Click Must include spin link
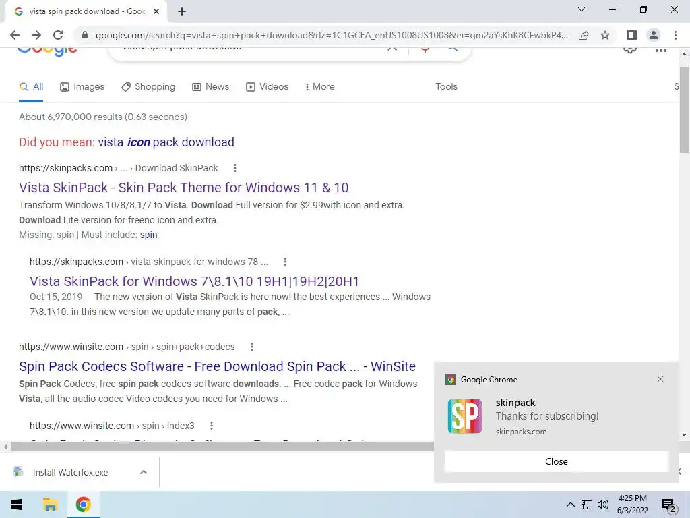This screenshot has height=518, width=690. click(x=148, y=235)
